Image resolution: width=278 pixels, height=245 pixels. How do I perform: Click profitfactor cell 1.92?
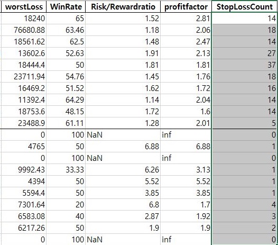coord(186,216)
